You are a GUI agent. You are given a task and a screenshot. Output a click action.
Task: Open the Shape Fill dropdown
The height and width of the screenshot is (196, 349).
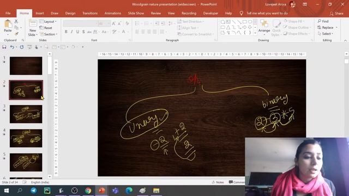click(294, 21)
